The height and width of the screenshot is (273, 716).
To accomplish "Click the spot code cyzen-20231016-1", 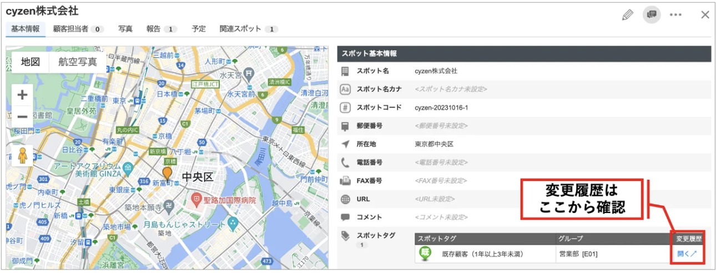I will click(x=441, y=108).
